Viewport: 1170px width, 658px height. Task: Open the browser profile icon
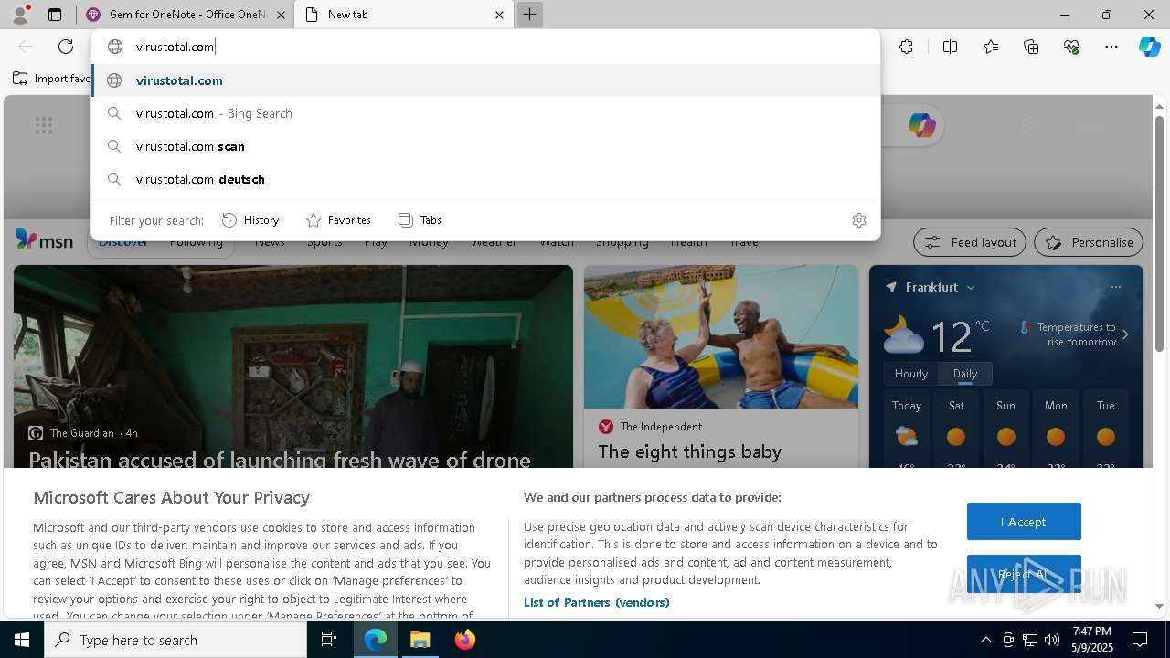19,15
